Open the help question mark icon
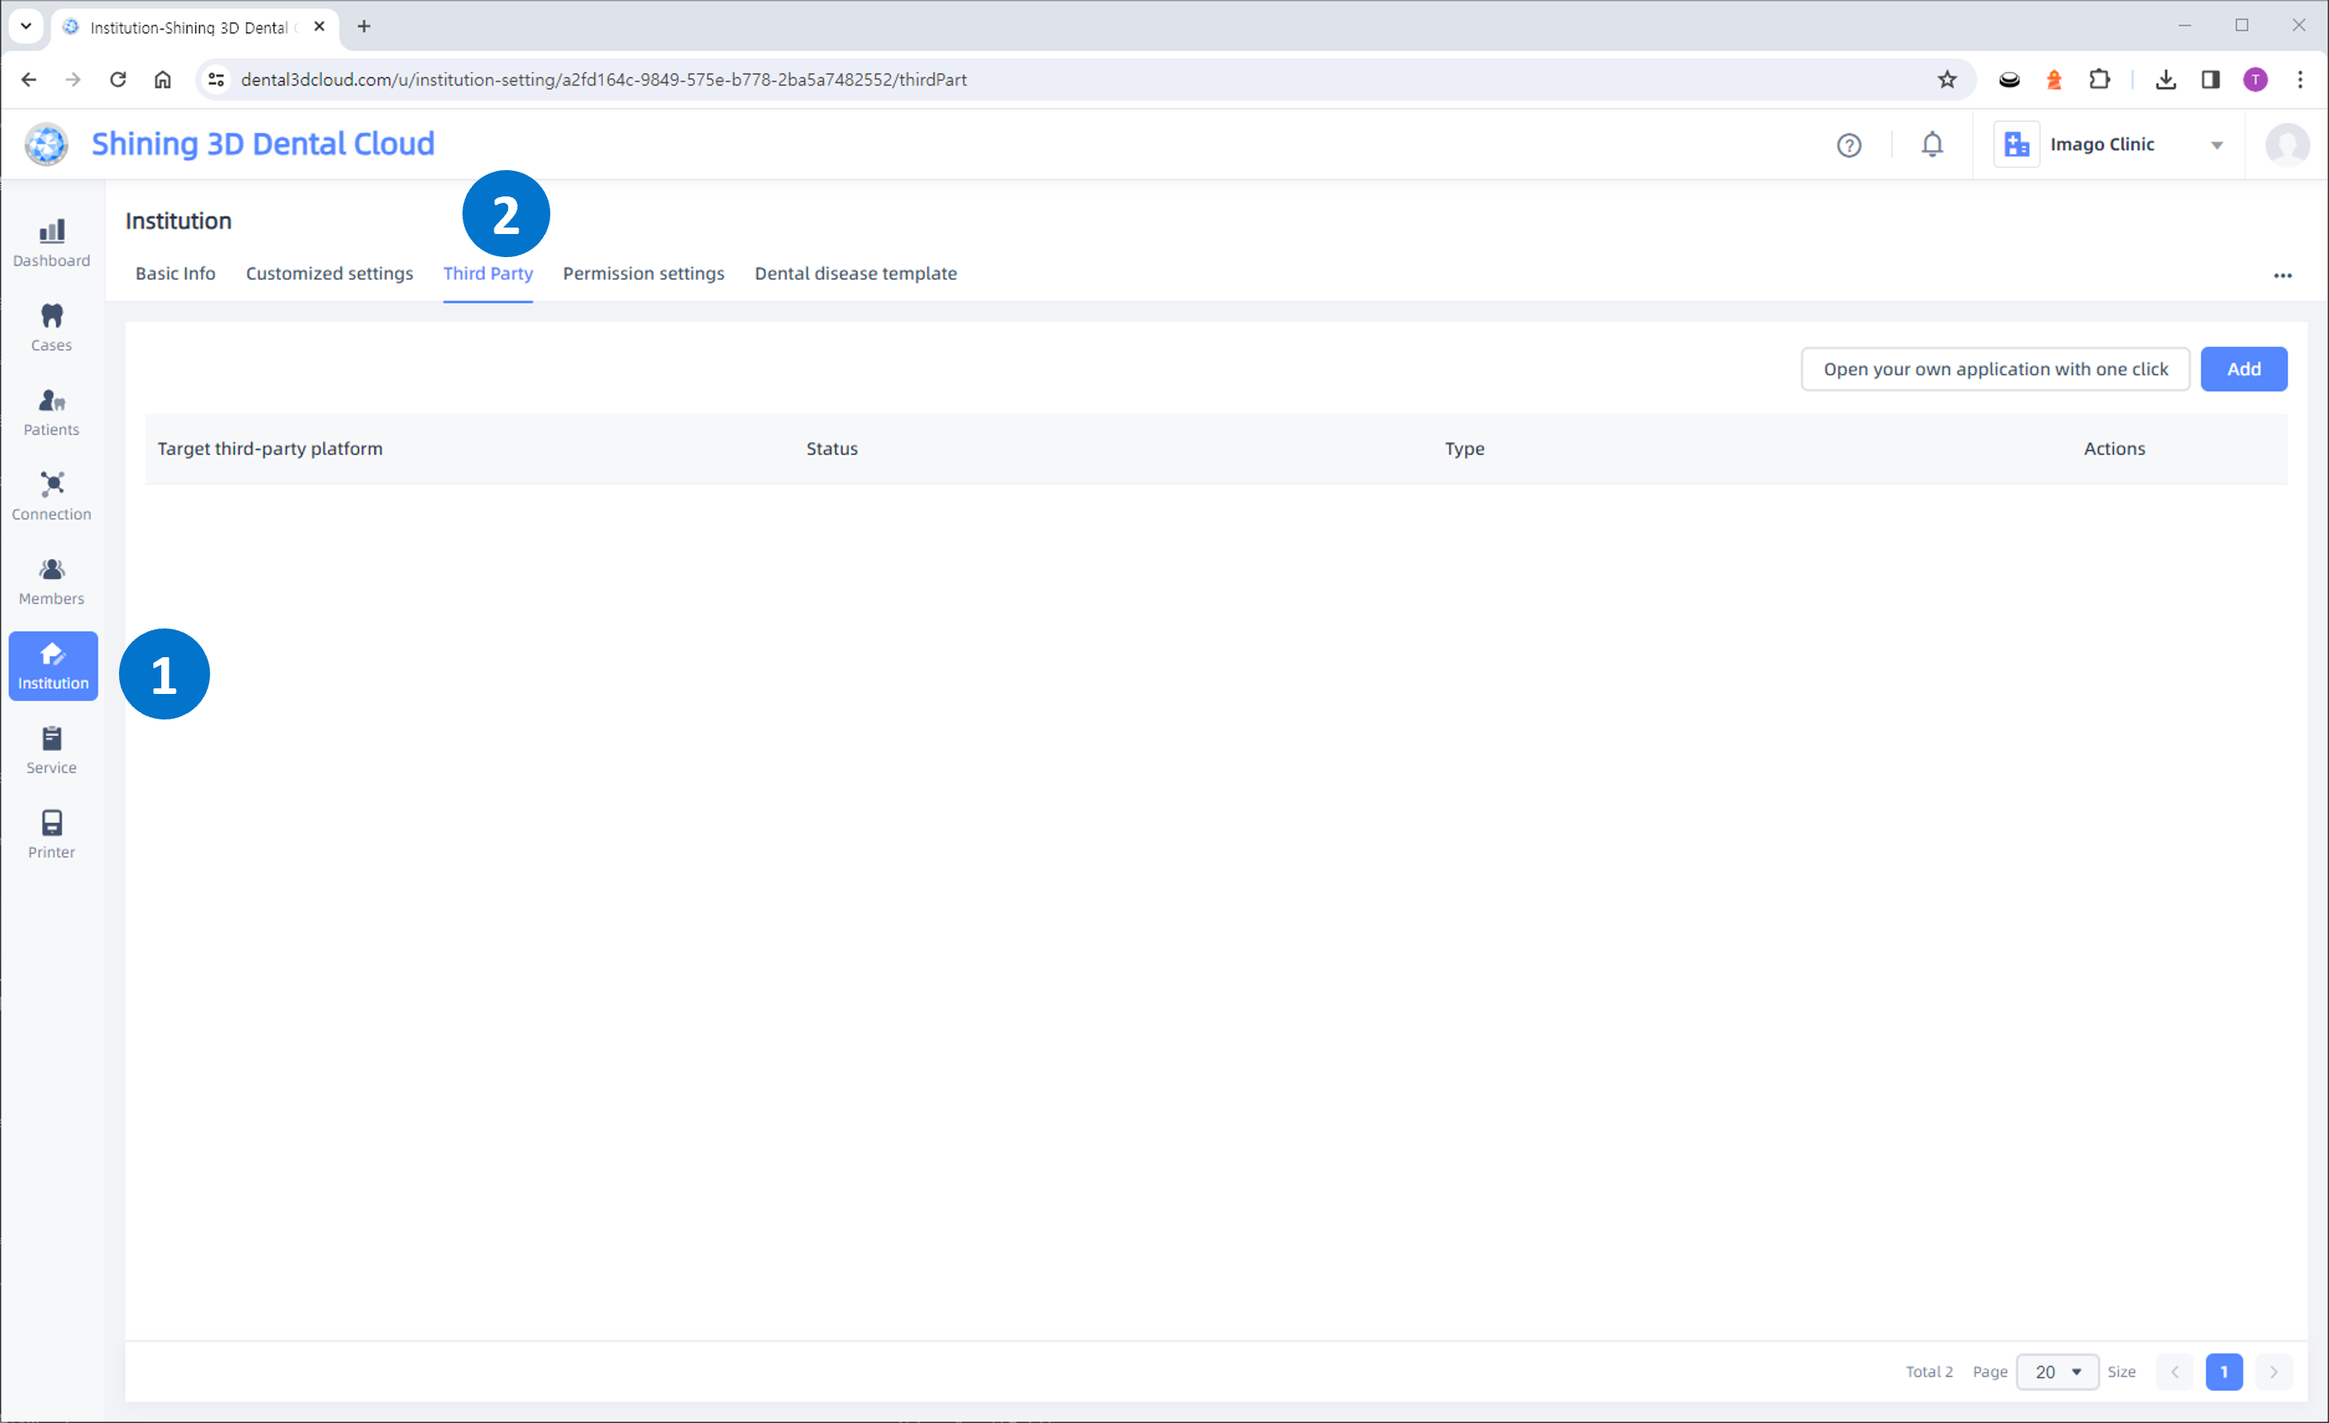This screenshot has width=2329, height=1423. click(1849, 145)
